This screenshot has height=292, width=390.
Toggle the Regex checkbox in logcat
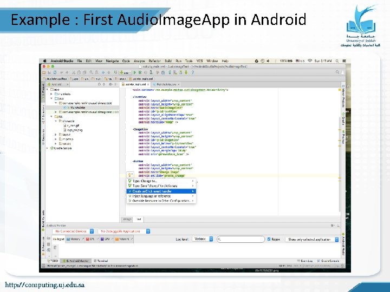[x=269, y=240]
